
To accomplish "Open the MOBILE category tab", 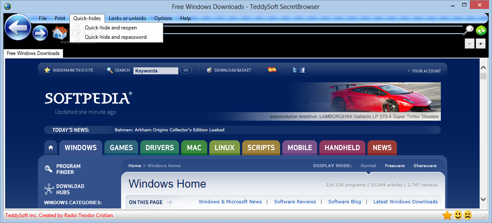I will pos(300,148).
